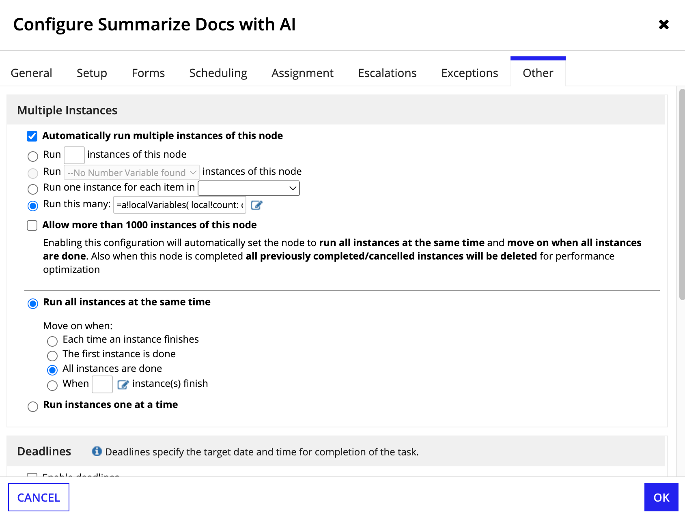
Task: Click the When instance count input box
Action: [x=102, y=384]
